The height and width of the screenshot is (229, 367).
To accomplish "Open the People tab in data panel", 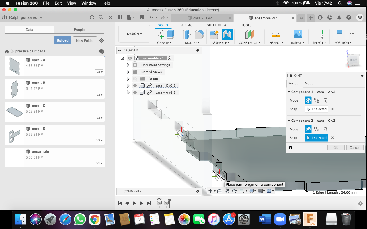I will (x=79, y=30).
